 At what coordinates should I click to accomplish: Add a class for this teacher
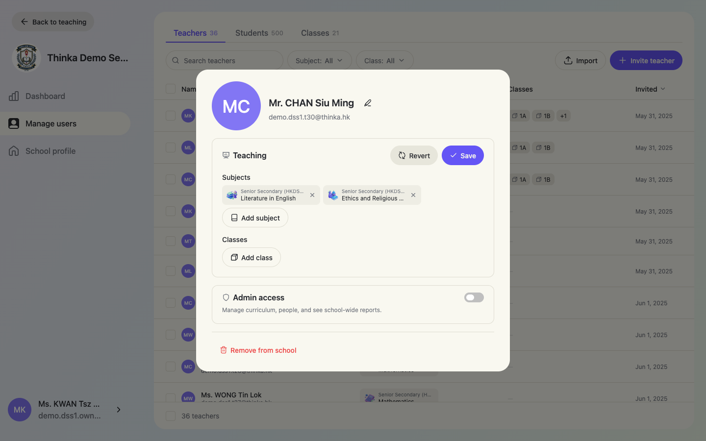pyautogui.click(x=252, y=257)
